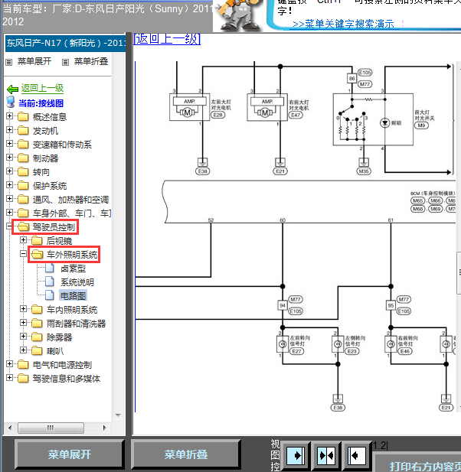Click the 发动机 folder icon

(x=23, y=131)
